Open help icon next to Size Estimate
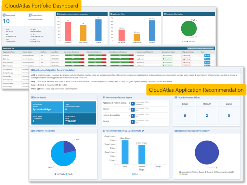The width and height of the screenshot is (247, 185). pyautogui.click(x=143, y=131)
